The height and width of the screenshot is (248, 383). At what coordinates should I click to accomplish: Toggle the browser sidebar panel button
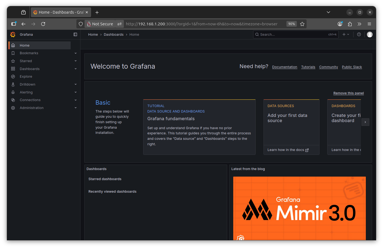coord(14,24)
